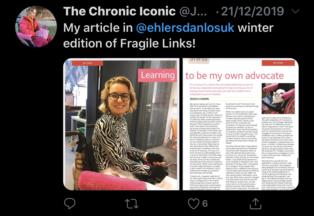Screen dimensions: 314x216
Task: Click the 'to be my own advocate' heading
Action: point(234,75)
